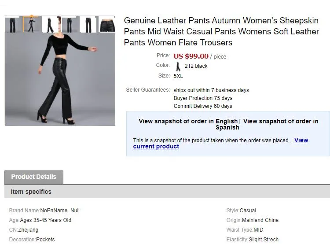Select the fourth pants thumbnail
Viewport: 330px width, 244px height.
69,24
